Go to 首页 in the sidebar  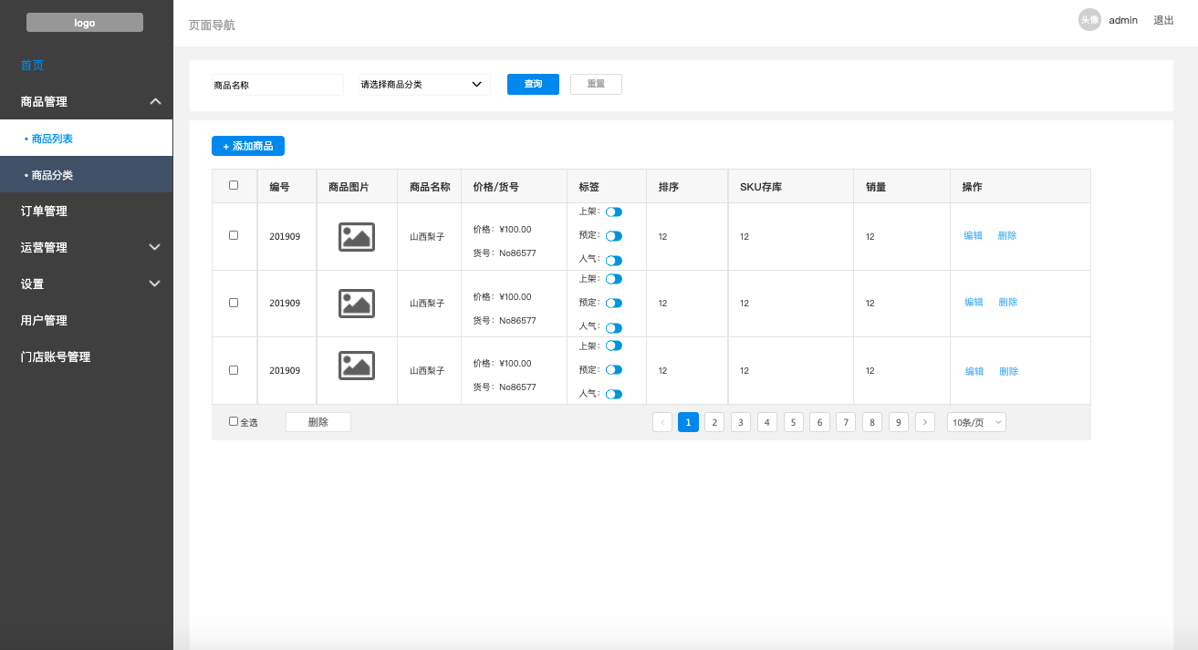click(x=32, y=65)
